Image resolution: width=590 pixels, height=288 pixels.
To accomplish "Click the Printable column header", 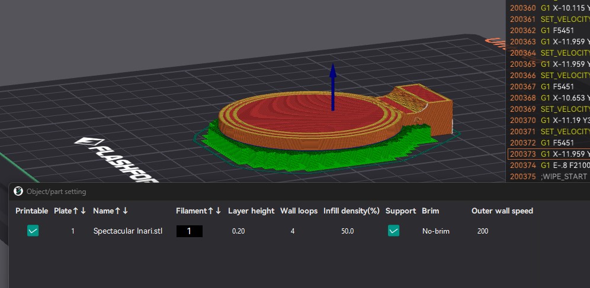I will point(31,211).
